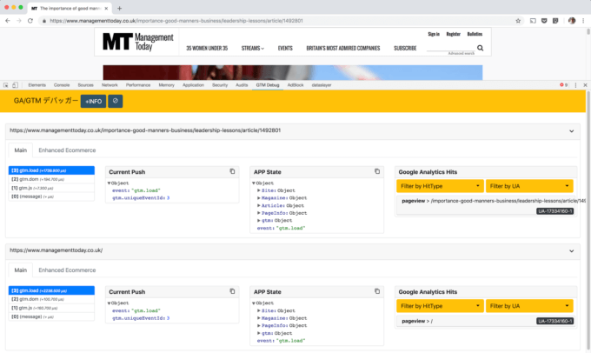Open BRITAIN'S MOST ADMIRED COMPANIES link

coord(343,49)
